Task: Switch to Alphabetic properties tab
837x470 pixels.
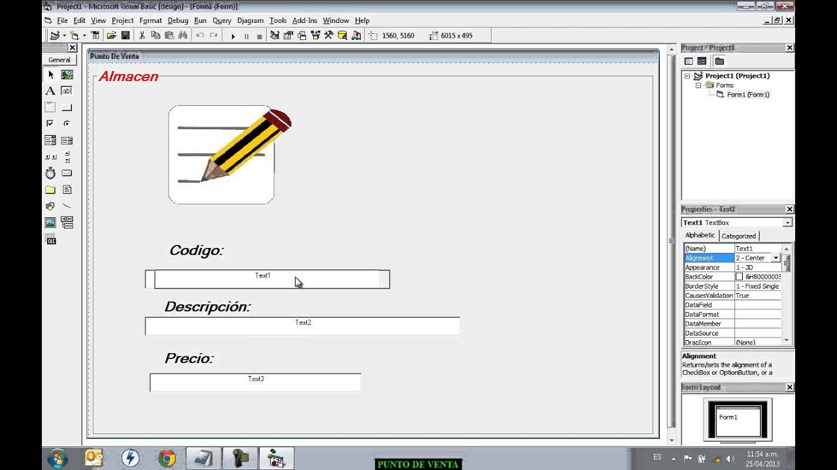Action: (700, 236)
